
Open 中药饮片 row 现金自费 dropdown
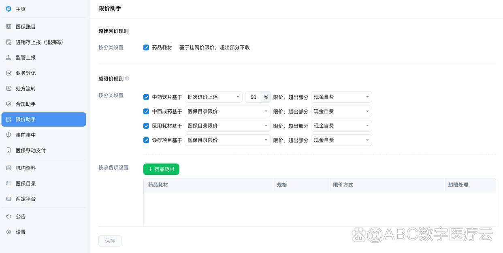click(341, 97)
